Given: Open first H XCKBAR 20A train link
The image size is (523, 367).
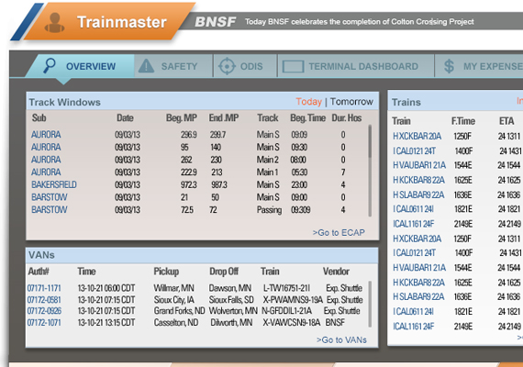Looking at the screenshot, I should click(x=417, y=136).
